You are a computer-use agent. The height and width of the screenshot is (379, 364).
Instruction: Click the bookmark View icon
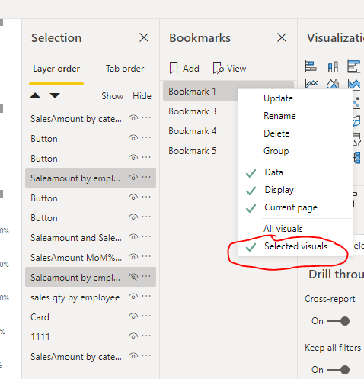(218, 68)
